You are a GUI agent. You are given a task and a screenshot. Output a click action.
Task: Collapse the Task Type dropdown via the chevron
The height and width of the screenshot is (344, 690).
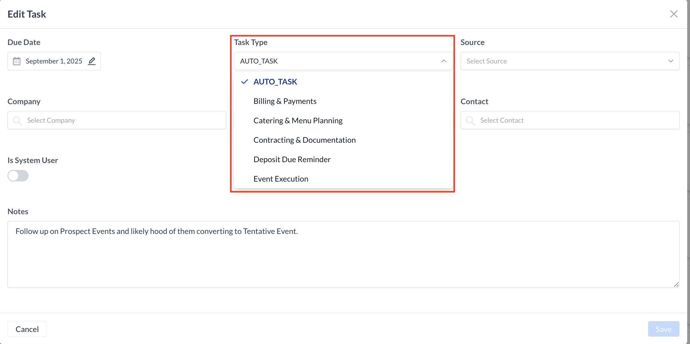click(x=444, y=61)
